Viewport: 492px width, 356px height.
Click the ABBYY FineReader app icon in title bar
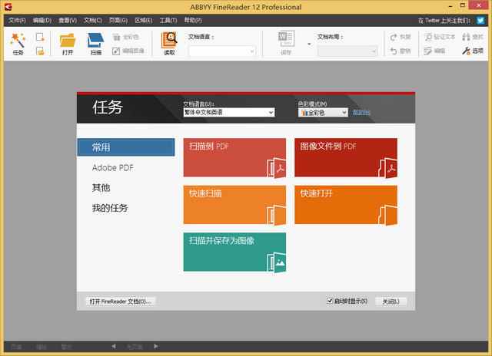tap(8, 7)
